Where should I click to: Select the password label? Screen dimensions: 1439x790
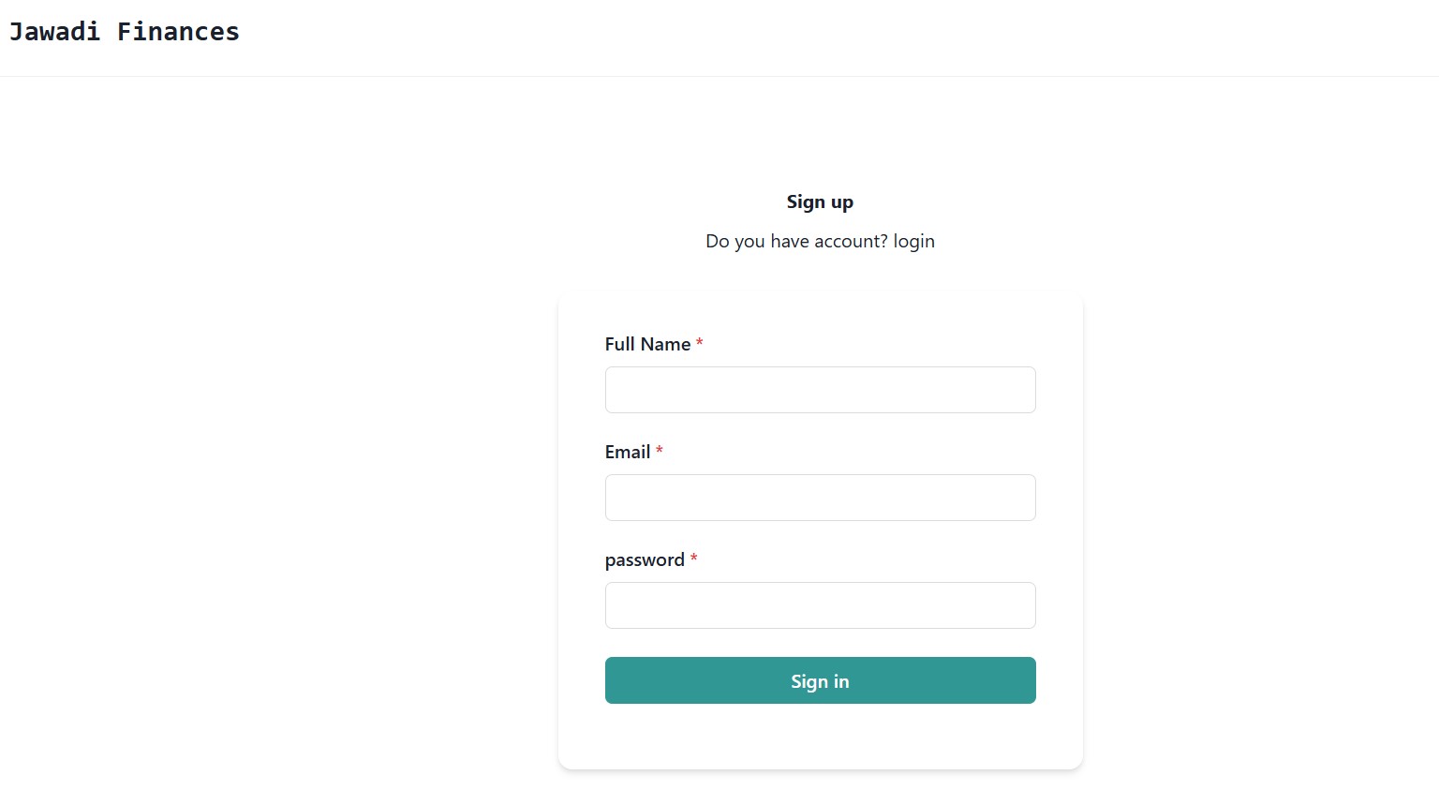click(x=645, y=559)
